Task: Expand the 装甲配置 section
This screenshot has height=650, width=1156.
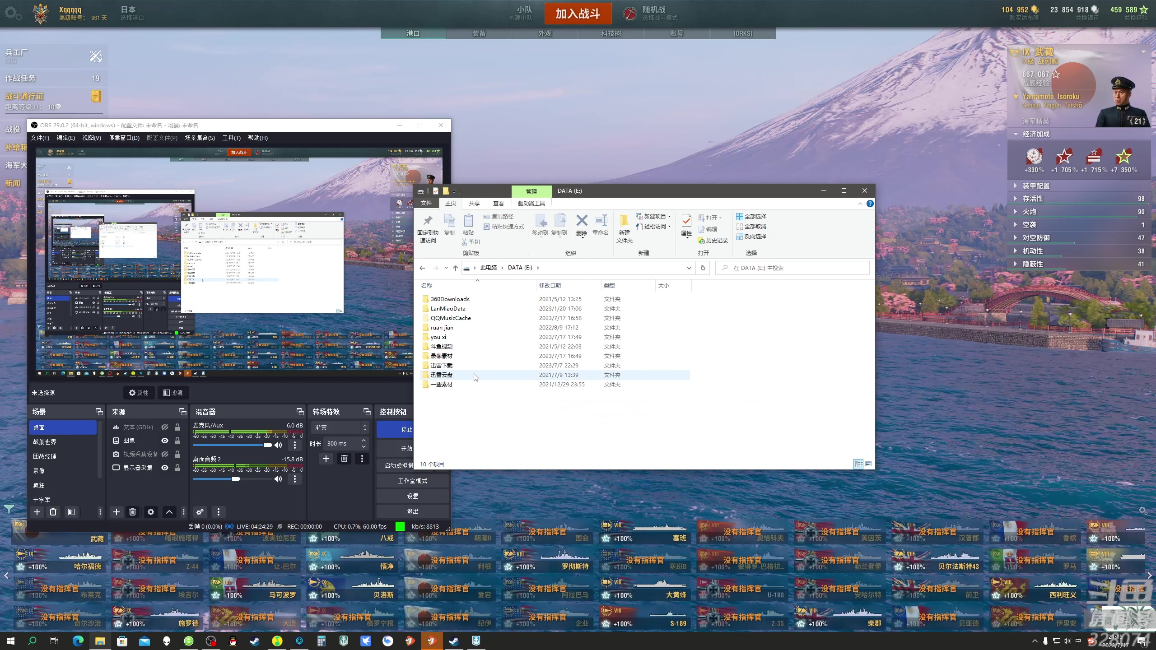Action: 1036,186
